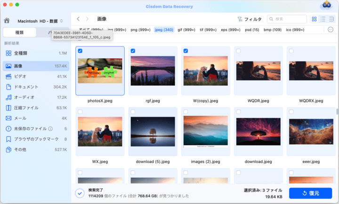Open ブラウザのブックマーク category

(36, 139)
